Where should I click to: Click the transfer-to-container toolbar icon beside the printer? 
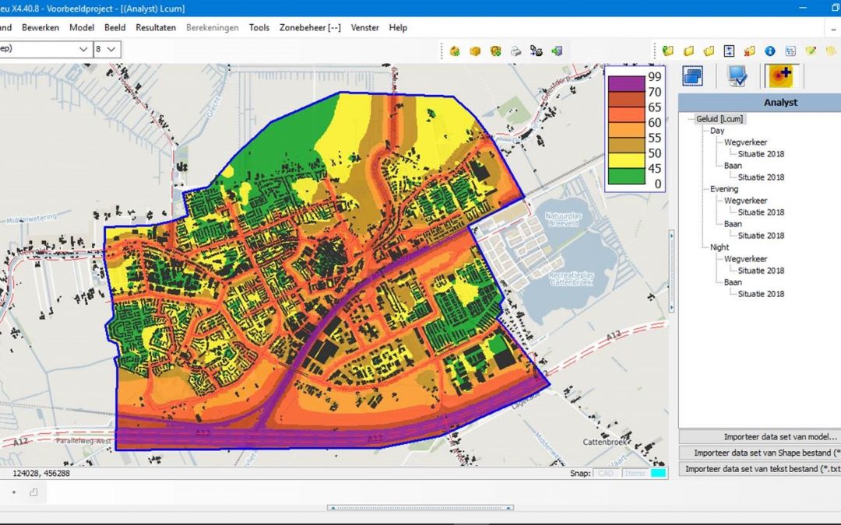click(x=537, y=51)
